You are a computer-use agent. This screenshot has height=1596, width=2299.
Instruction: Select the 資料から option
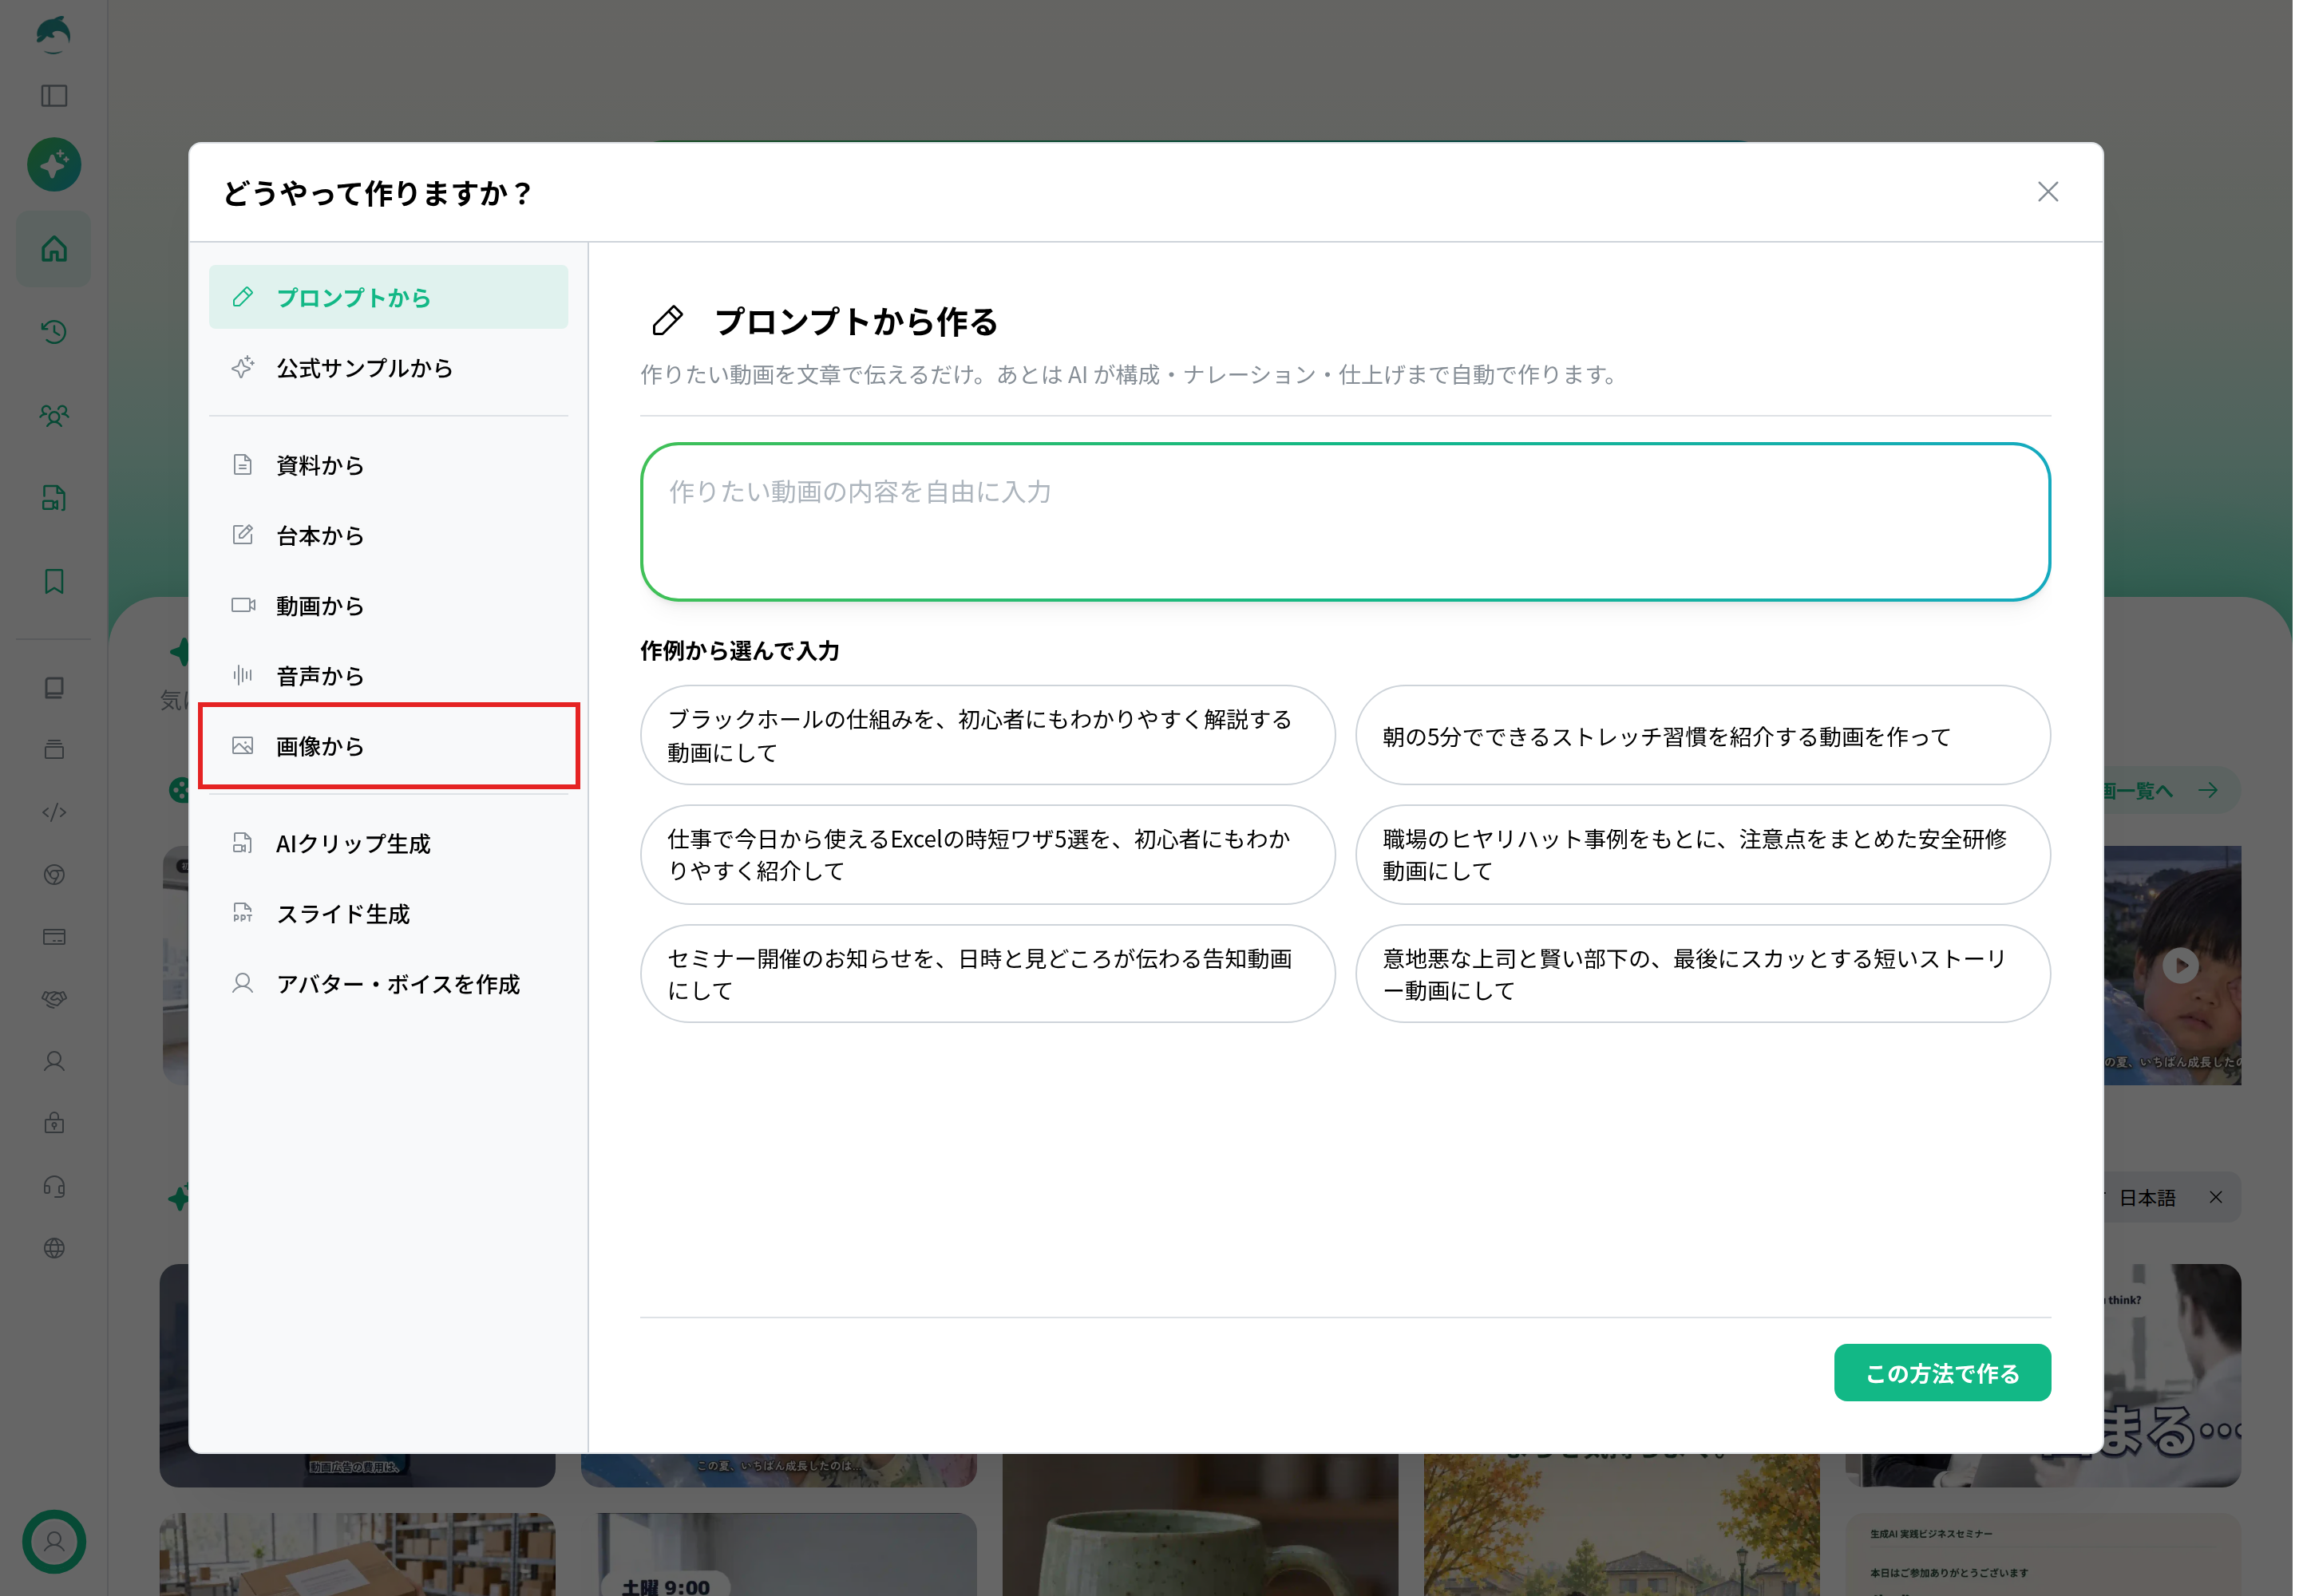pos(388,464)
